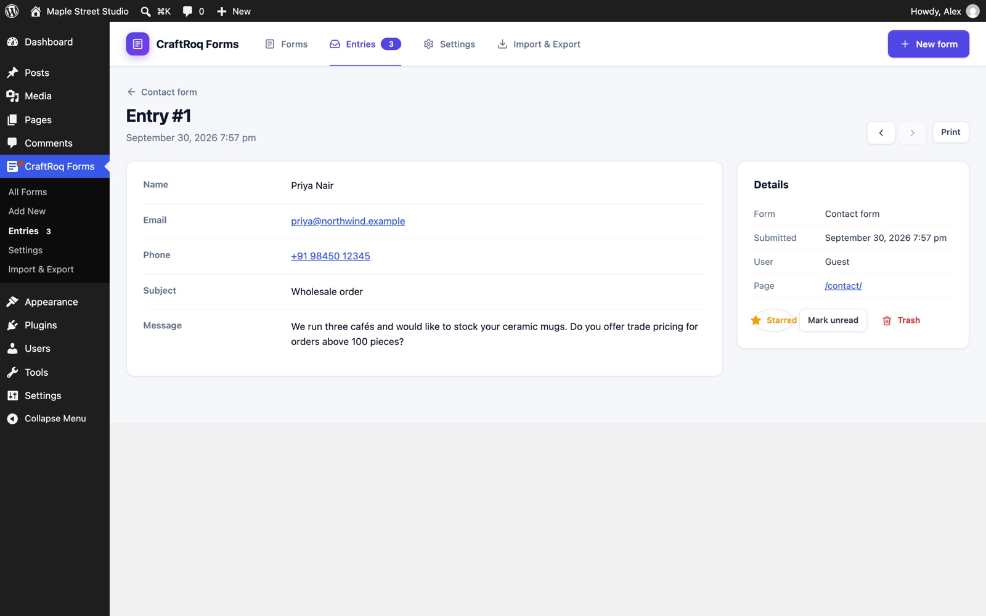
Task: Open the New content menu
Action: [234, 11]
